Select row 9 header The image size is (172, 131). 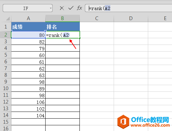click(6, 82)
